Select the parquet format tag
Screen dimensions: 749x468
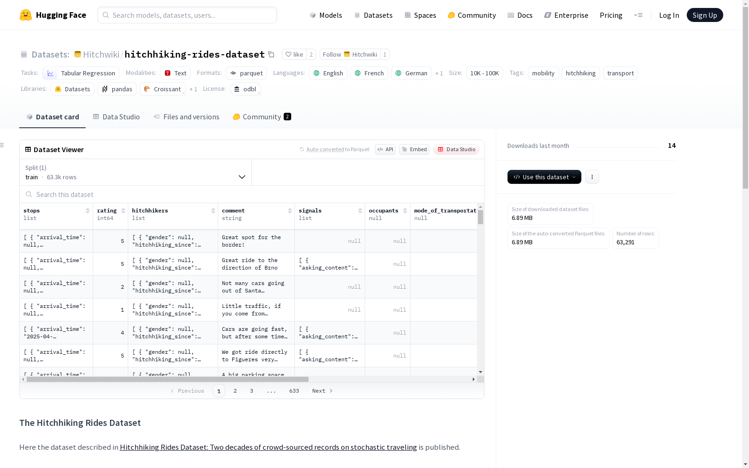(x=246, y=73)
